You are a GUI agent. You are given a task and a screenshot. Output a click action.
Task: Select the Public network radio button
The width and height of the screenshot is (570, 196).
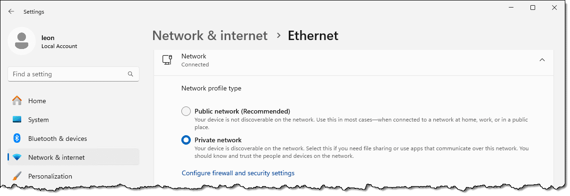[186, 112]
